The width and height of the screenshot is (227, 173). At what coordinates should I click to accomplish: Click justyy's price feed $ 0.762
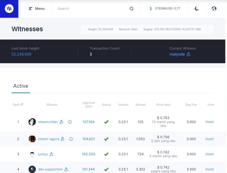coord(163,152)
